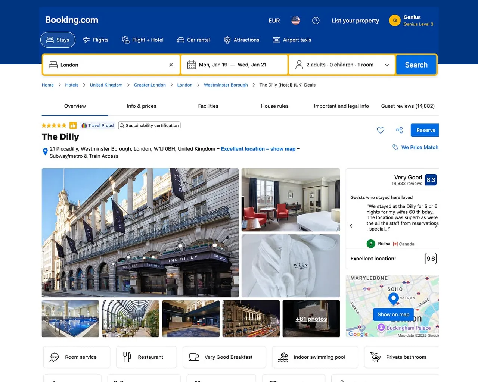478x382 pixels.
Task: Open the check-out date Wed, Jan 21
Action: click(252, 65)
